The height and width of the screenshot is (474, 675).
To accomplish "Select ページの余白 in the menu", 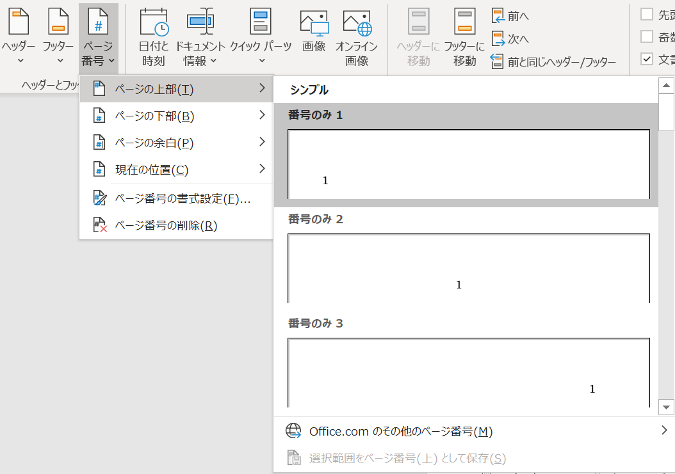I will tap(154, 142).
